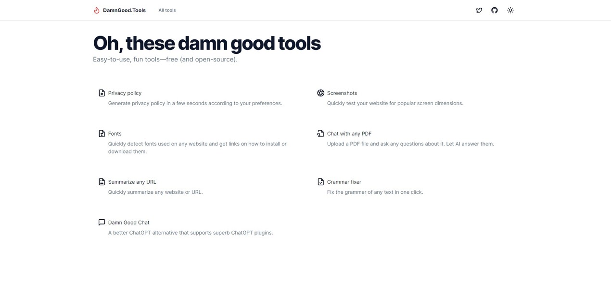Select the Screenshots globe icon
Viewport: 611px width, 296px height.
319,93
